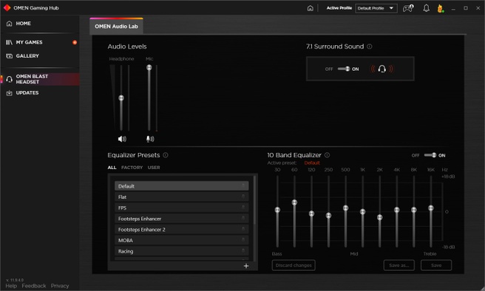Open the Active Profile dropdown
This screenshot has height=291, width=485.
tap(376, 8)
